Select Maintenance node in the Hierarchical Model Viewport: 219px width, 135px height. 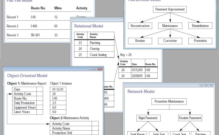coord(170,26)
